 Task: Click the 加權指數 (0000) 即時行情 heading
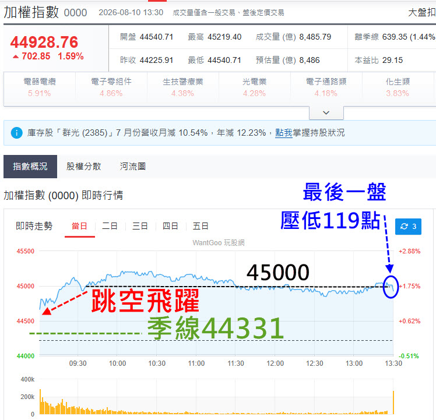click(64, 195)
